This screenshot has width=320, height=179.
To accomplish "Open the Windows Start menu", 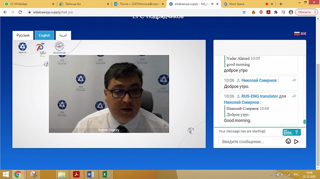I will (x=5, y=174).
